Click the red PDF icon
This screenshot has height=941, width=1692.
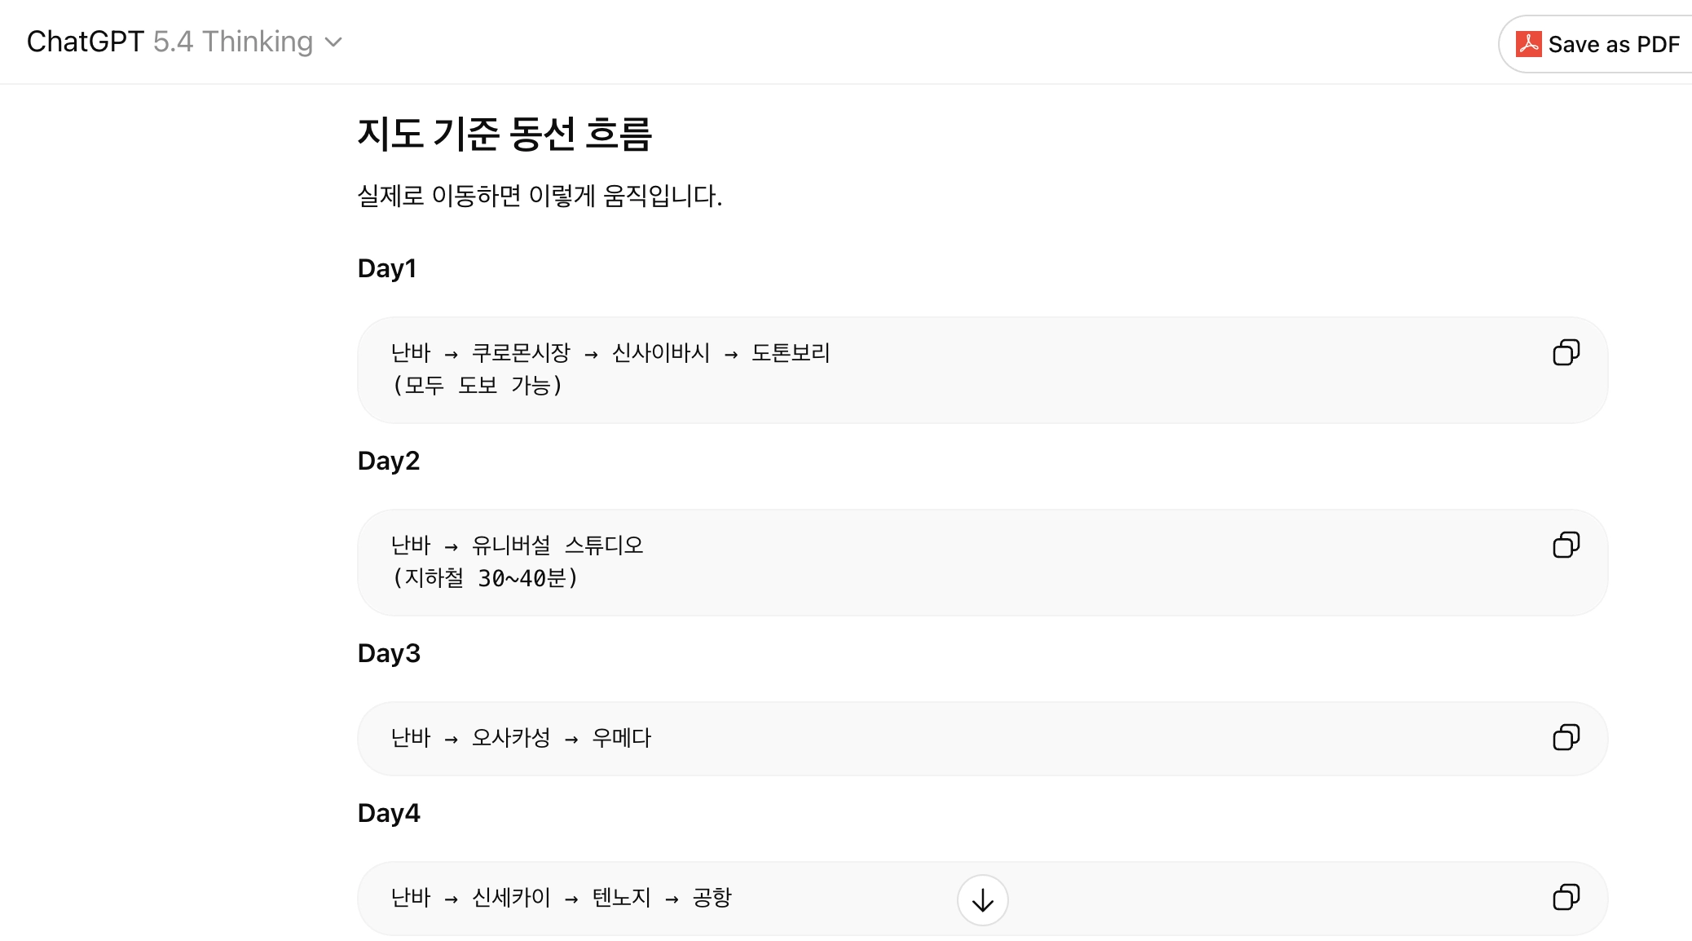pos(1528,44)
